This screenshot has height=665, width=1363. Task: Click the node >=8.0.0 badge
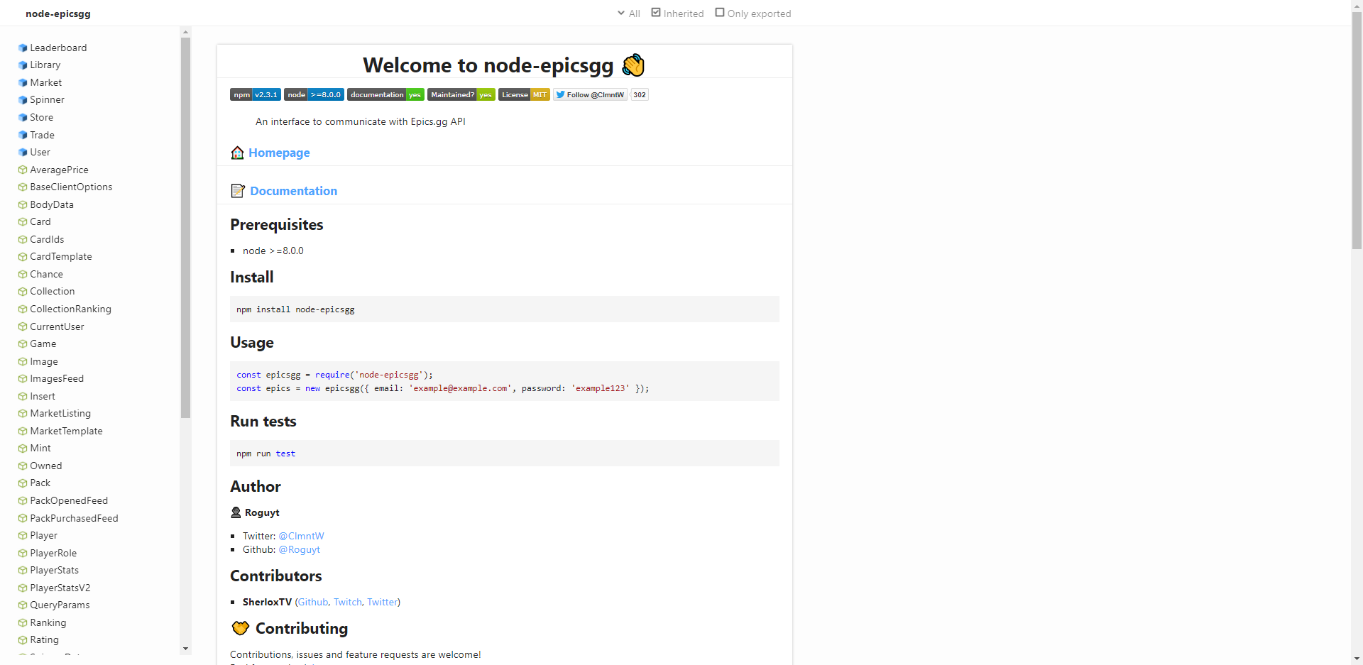tap(314, 94)
